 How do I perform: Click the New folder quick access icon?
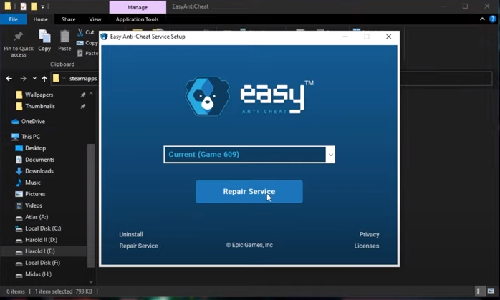[x=34, y=6]
